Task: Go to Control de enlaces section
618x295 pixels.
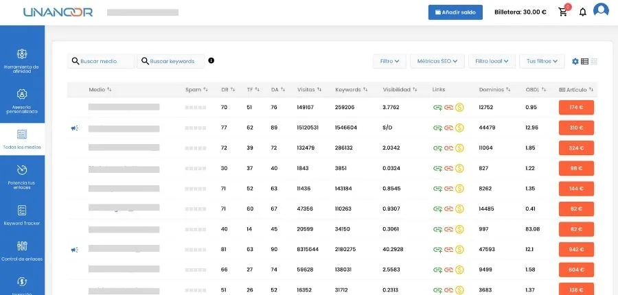Action: click(x=22, y=250)
